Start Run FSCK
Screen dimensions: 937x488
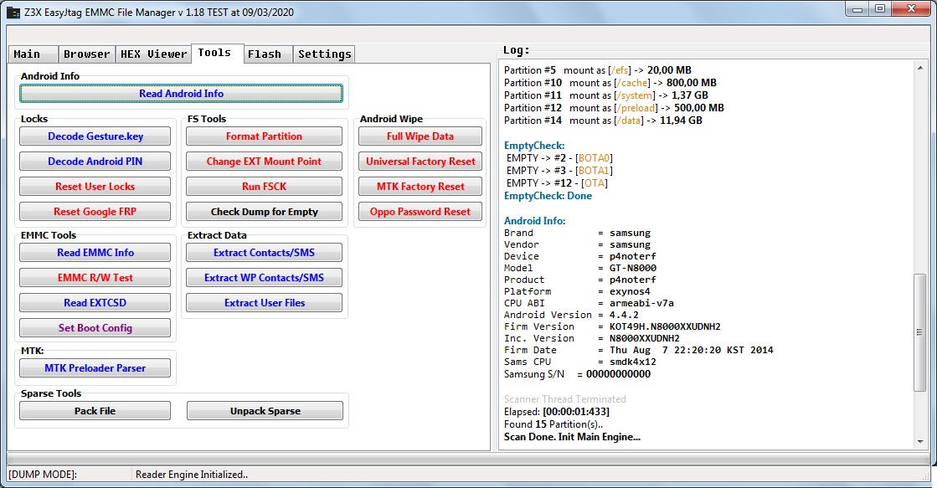(264, 187)
